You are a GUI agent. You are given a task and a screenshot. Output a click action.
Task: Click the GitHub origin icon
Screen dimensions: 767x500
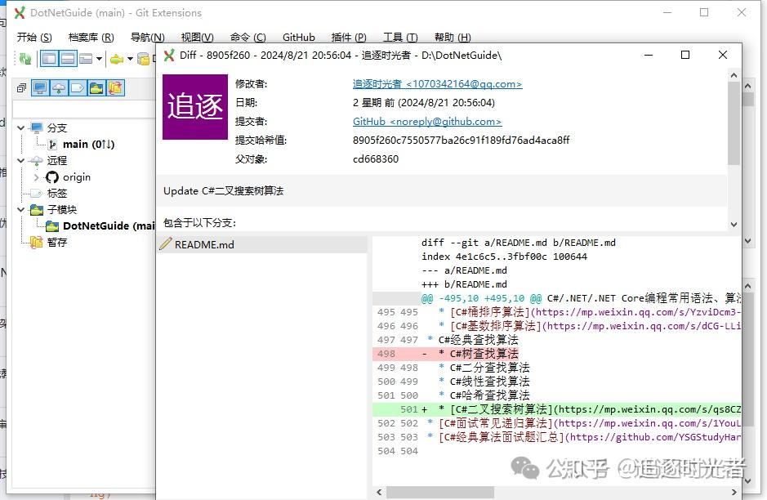51,177
